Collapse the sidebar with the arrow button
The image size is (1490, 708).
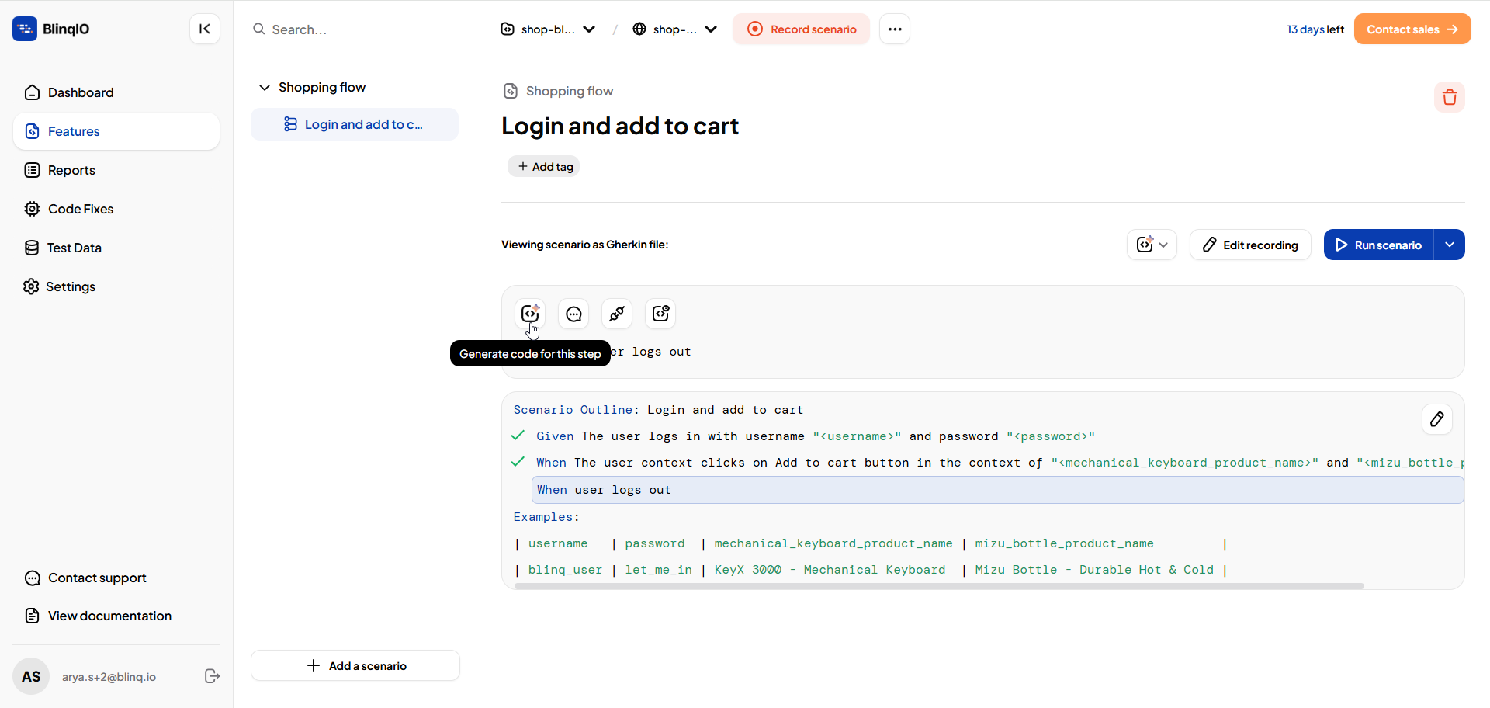(x=205, y=29)
